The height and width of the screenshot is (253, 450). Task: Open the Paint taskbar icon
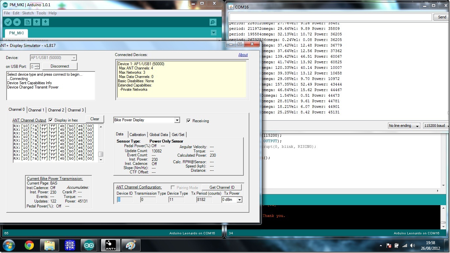[x=131, y=245]
